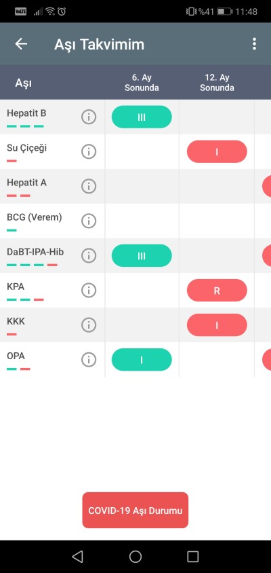Show info for KPA vaccine

tap(88, 290)
